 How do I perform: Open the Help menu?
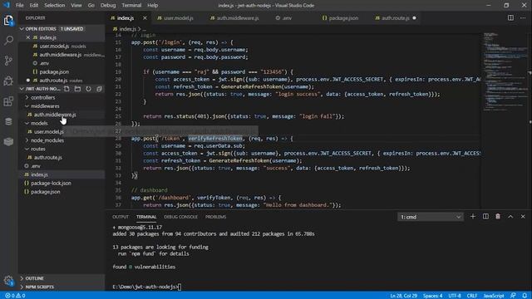pyautogui.click(x=152, y=6)
